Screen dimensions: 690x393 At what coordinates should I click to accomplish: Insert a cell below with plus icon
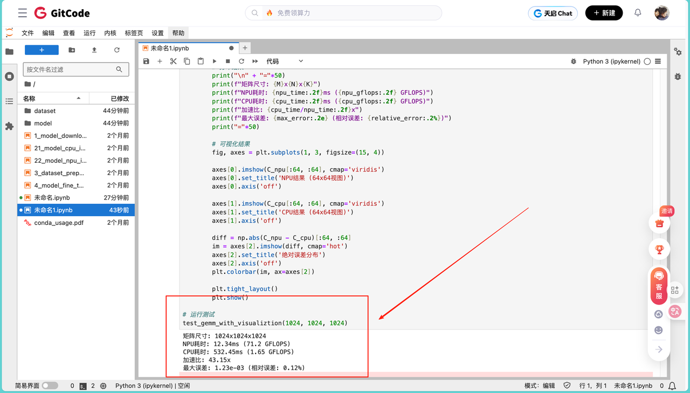(x=160, y=61)
